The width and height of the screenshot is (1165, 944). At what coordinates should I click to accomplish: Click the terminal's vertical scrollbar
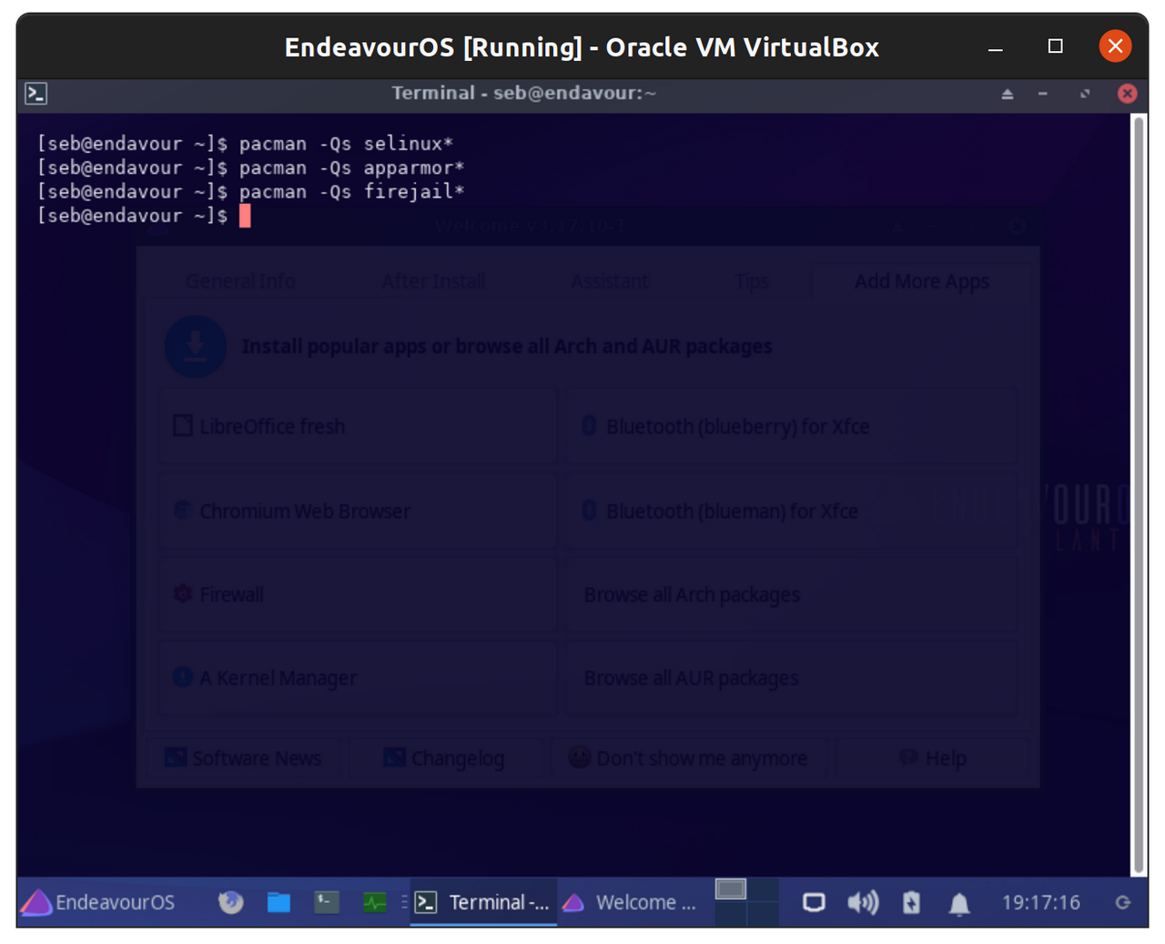1138,492
